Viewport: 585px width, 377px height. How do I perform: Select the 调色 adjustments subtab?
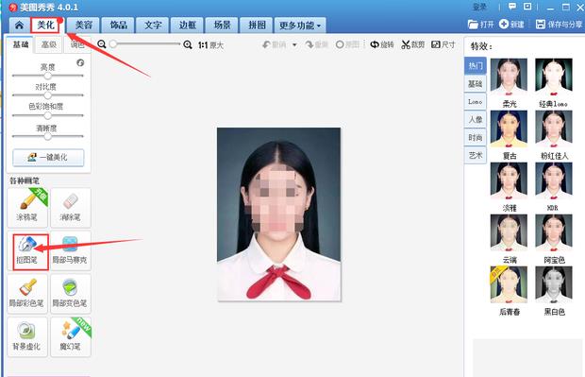coord(76,44)
